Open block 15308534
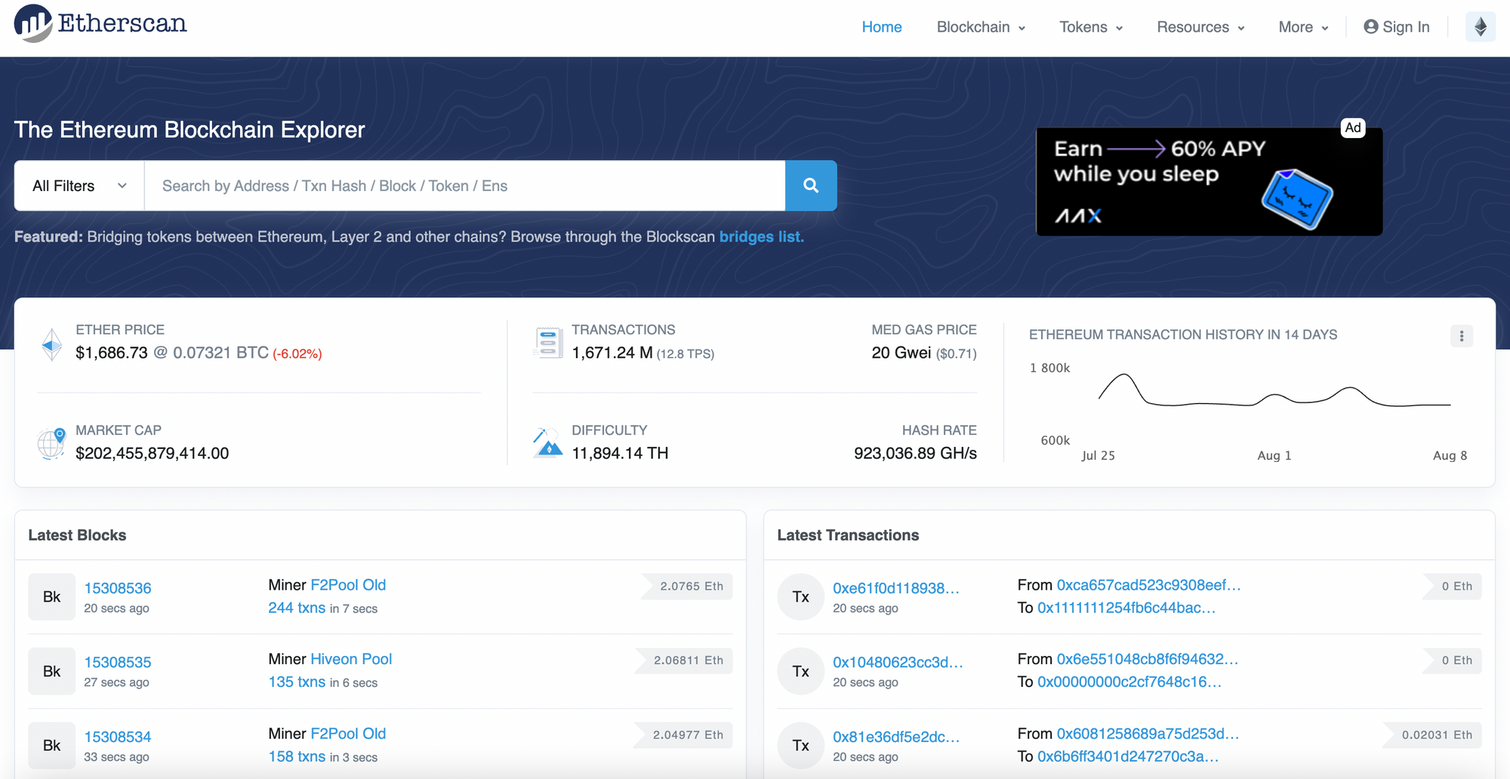Viewport: 1510px width, 779px height. (118, 737)
